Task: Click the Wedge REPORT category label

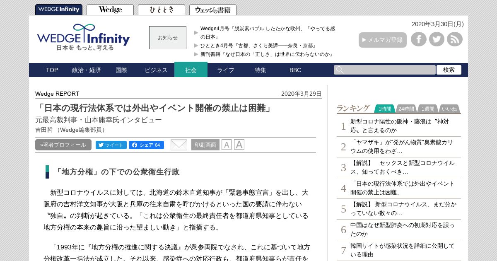Action: 57,94
